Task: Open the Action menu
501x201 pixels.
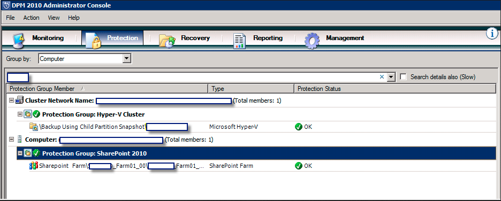Action: pos(31,18)
